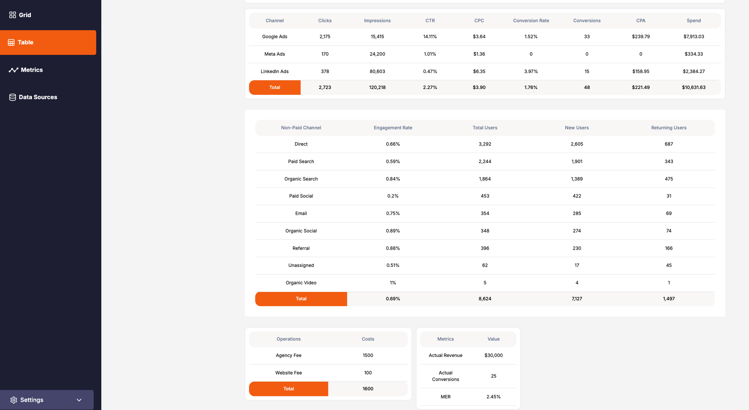
Task: Click the Returning Users column header
Action: tap(669, 128)
